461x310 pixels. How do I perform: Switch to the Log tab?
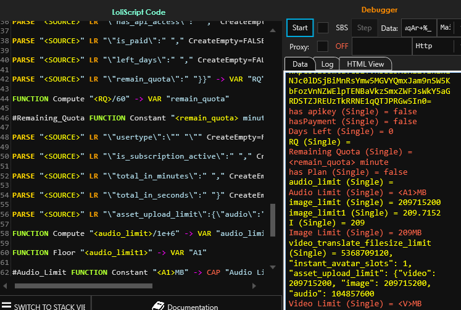point(327,64)
